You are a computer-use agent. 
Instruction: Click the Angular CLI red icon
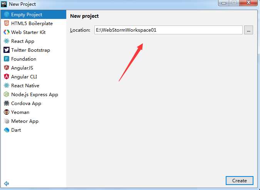[7, 76]
